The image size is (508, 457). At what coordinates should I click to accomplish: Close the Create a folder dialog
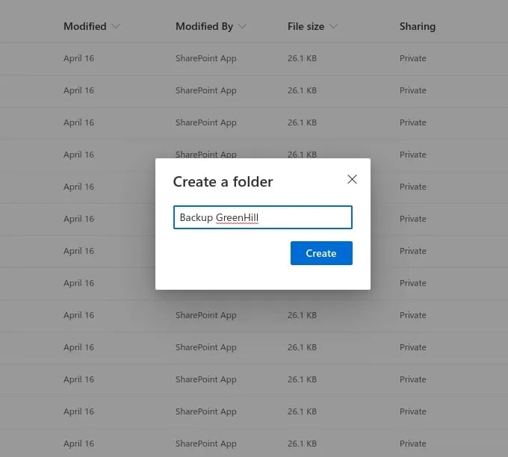coord(352,179)
